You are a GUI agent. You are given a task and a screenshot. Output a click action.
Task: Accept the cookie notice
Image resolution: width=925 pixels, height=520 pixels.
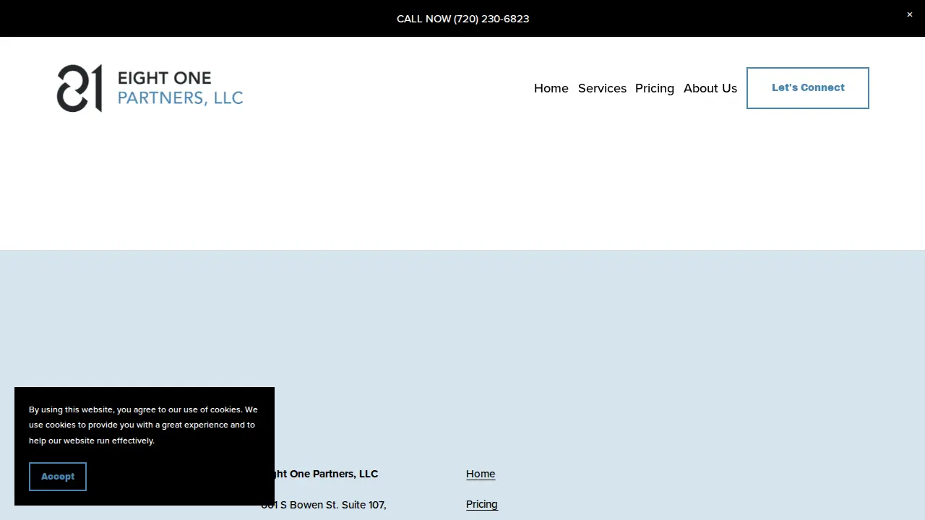(58, 477)
